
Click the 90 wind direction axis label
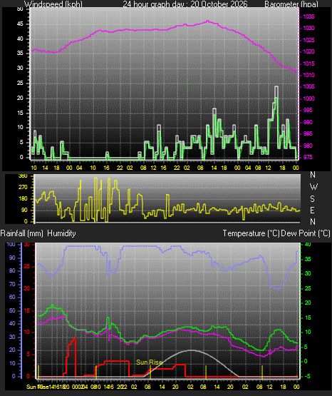tap(24, 210)
